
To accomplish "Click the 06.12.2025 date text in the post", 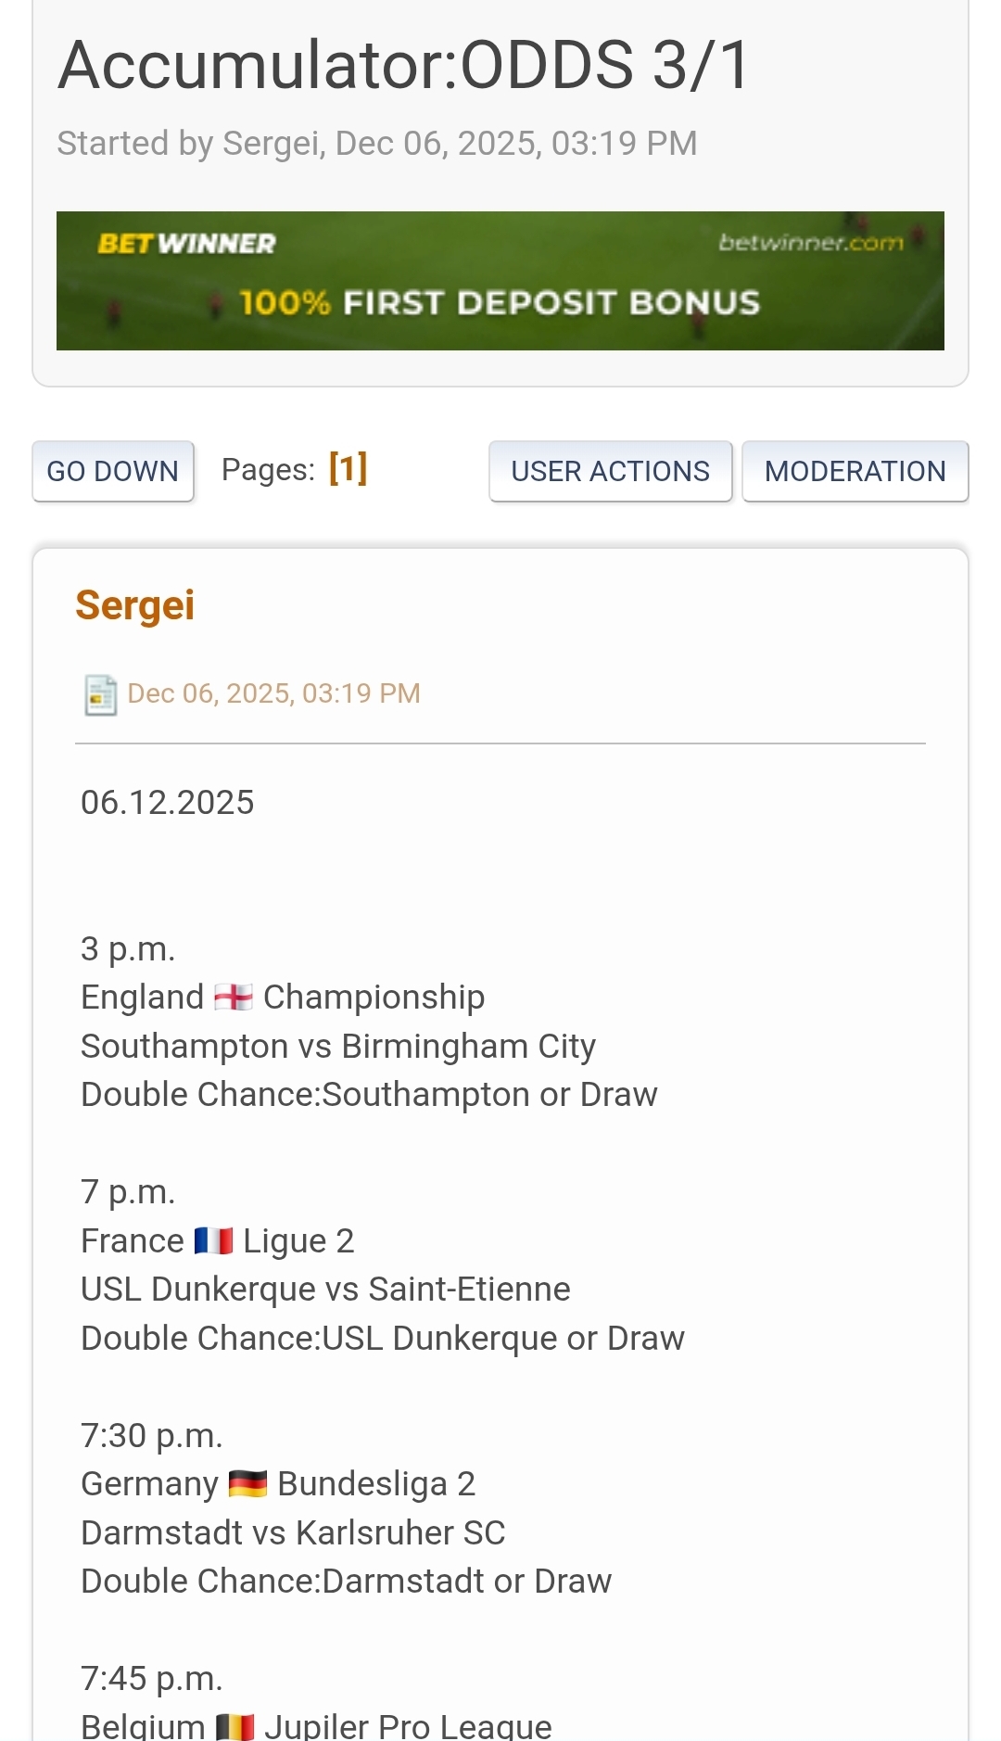I will point(168,802).
